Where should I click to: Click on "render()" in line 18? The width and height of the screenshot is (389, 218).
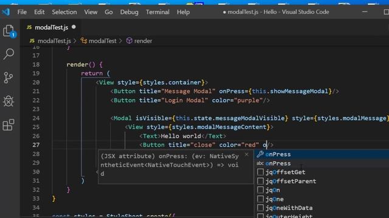click(x=81, y=65)
